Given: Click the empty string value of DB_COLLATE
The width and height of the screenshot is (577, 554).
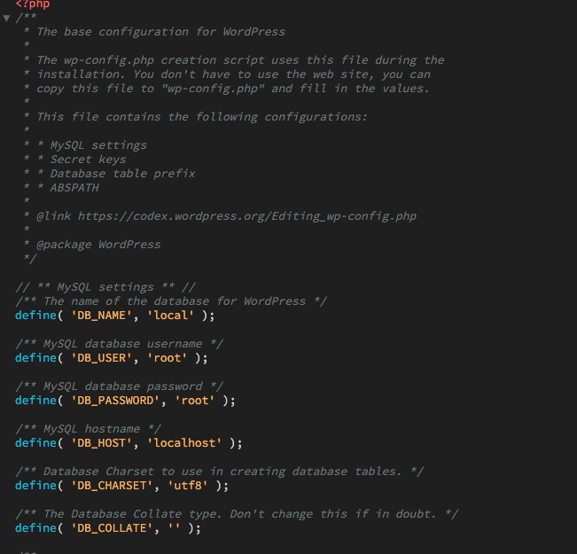Looking at the screenshot, I should click(177, 528).
